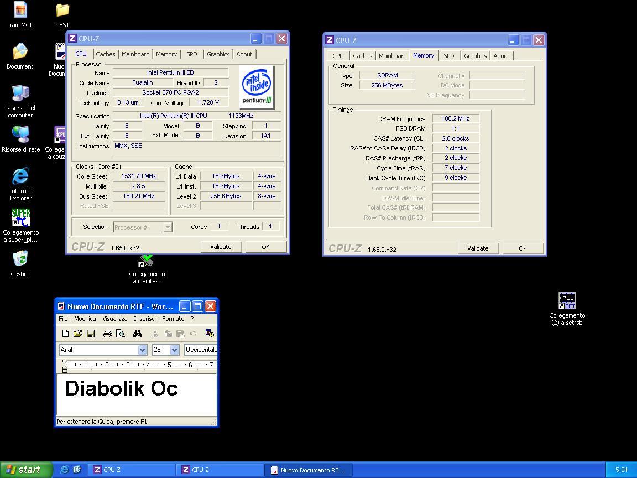The width and height of the screenshot is (637, 478).
Task: Click Print Preview icon in WordPad
Action: (121, 334)
